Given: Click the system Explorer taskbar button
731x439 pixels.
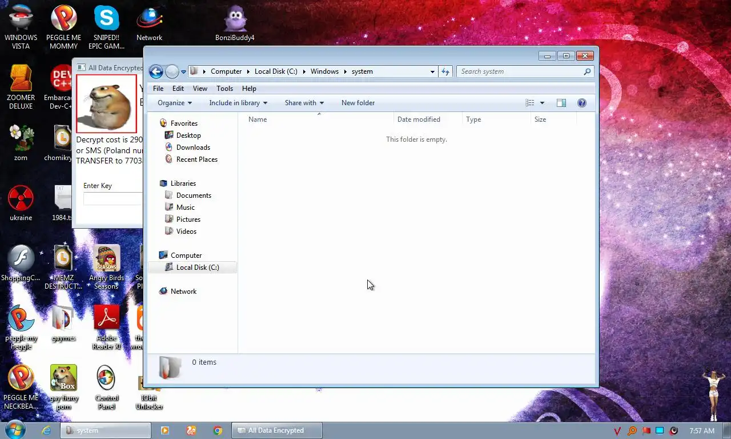Looking at the screenshot, I should tap(106, 430).
